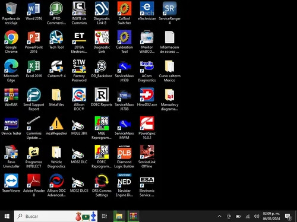This screenshot has height=222, width=297.
Task: Open the ServiceMaxx J1939 shortcut
Action: 124,71
